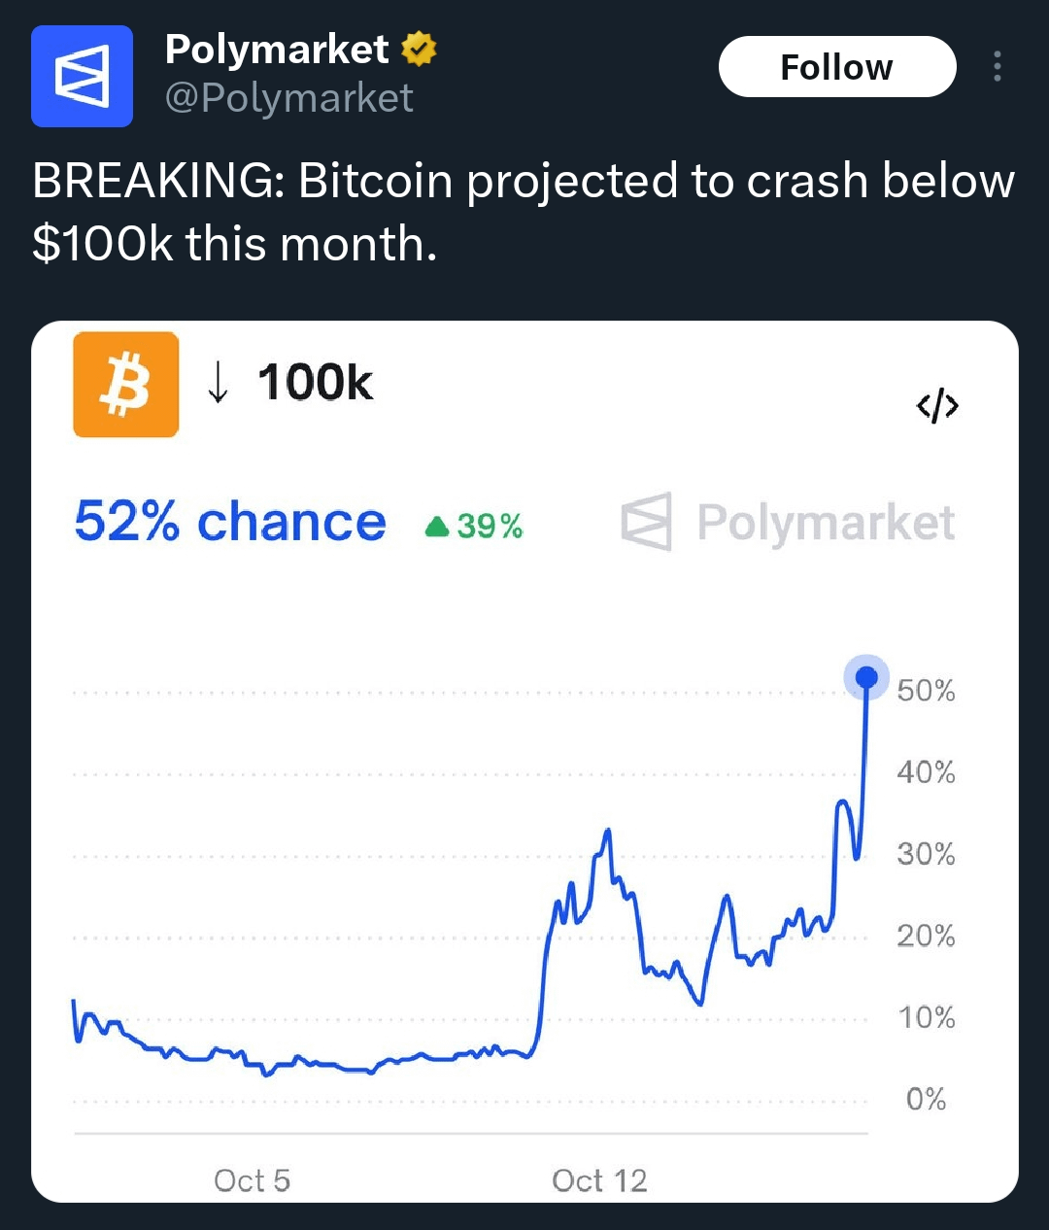
Task: Open the @Polymarket handle link
Action: tap(289, 98)
